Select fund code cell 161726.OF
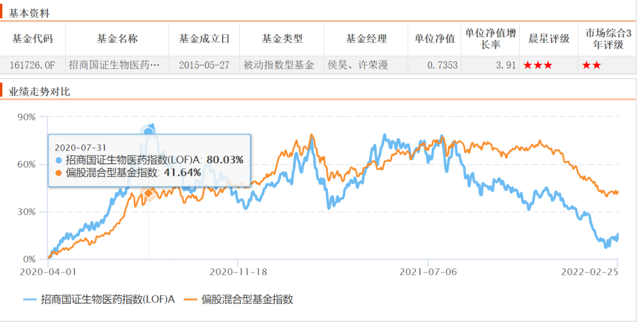 (x=32, y=65)
